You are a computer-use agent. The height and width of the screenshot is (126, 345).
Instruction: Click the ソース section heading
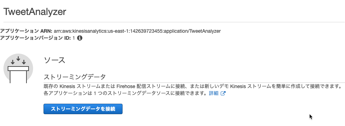[55, 60]
